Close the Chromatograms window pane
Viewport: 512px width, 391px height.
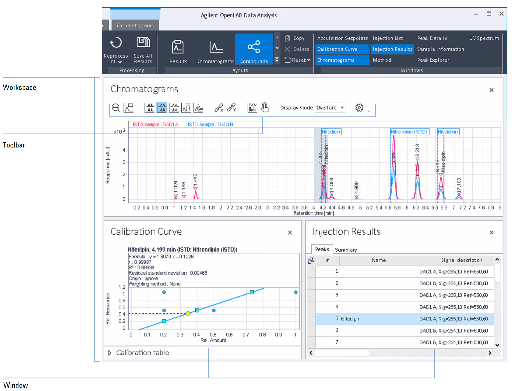pyautogui.click(x=491, y=90)
